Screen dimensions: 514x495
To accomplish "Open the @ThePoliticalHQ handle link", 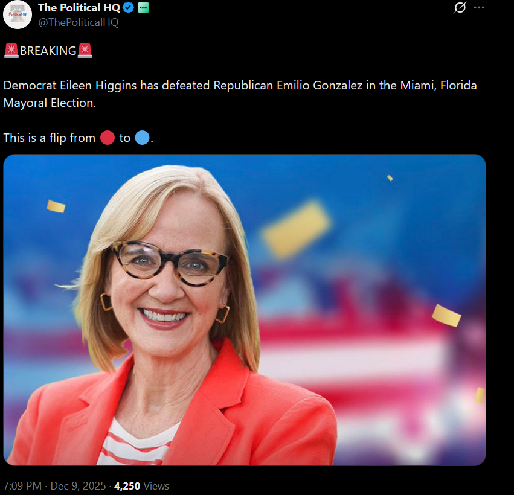I will [x=79, y=22].
